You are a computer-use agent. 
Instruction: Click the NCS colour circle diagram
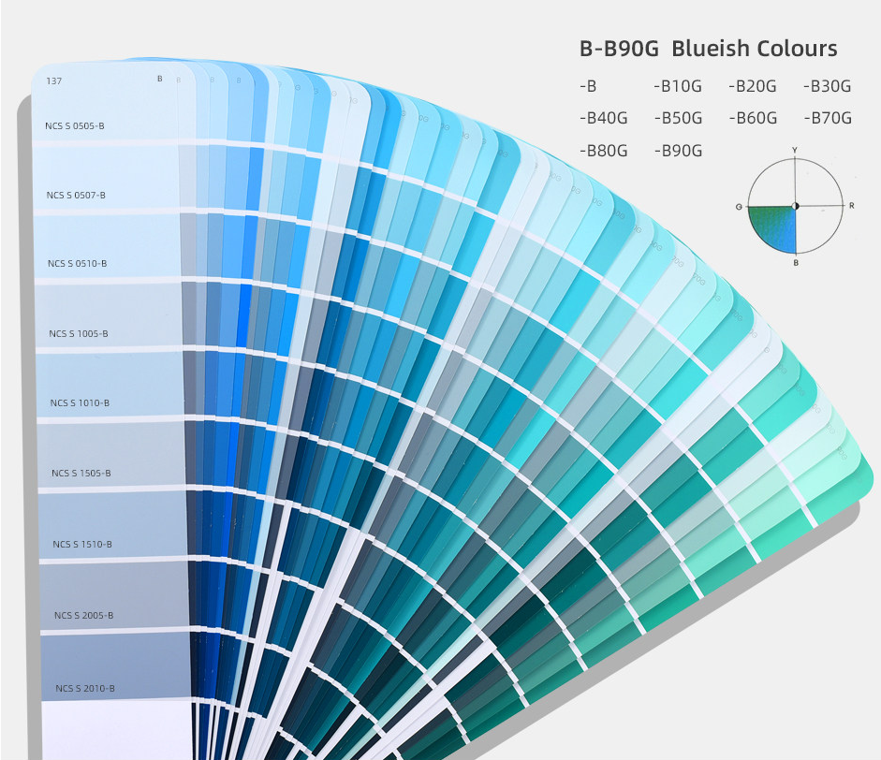click(x=795, y=206)
